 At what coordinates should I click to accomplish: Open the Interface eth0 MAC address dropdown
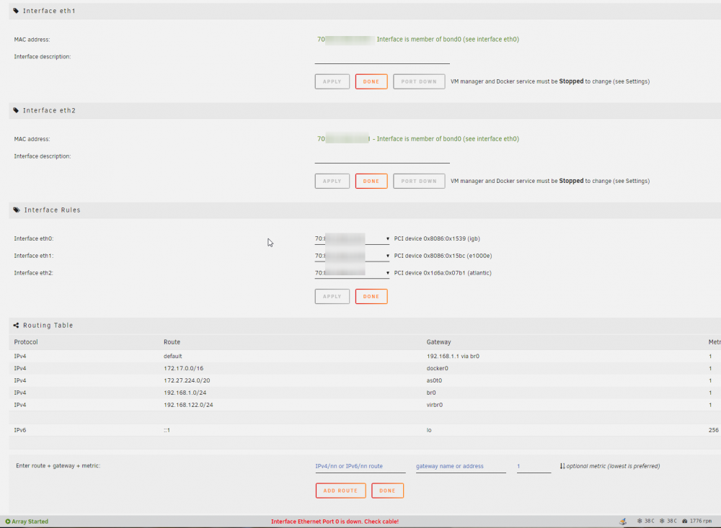pyautogui.click(x=352, y=238)
